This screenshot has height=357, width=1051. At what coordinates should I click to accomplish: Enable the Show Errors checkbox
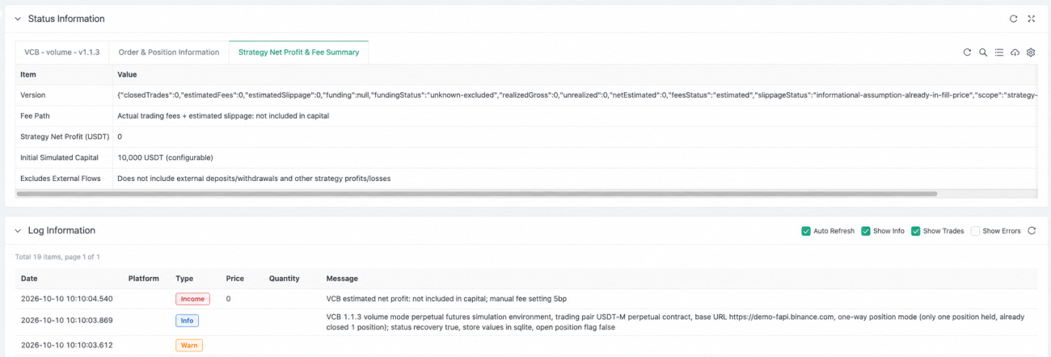click(975, 231)
